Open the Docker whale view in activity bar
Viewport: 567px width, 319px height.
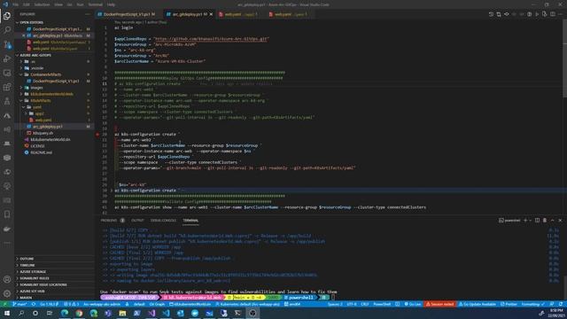click(7, 229)
